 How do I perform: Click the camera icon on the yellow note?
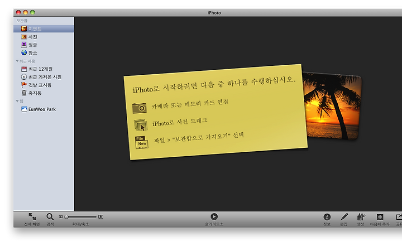pyautogui.click(x=140, y=108)
